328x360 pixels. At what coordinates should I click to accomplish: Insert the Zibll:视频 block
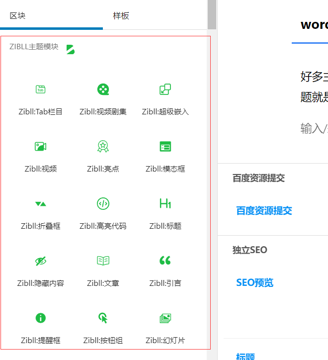pyautogui.click(x=41, y=156)
